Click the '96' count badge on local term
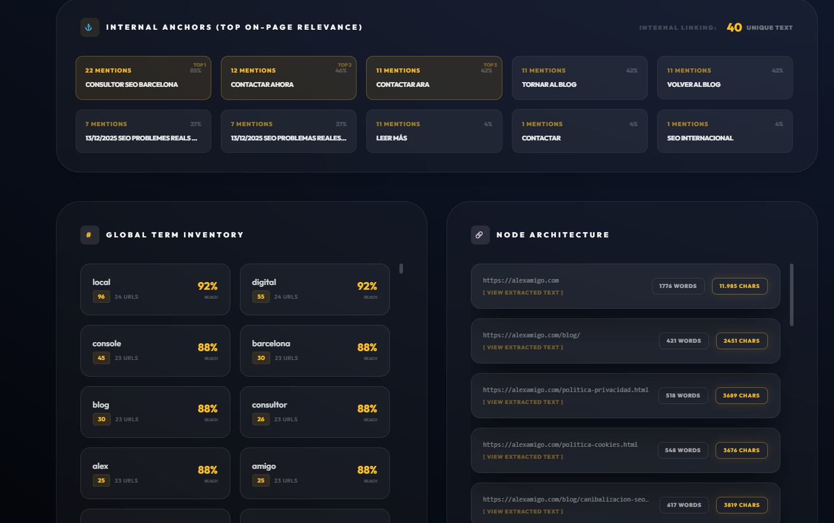The height and width of the screenshot is (523, 834). 101,296
